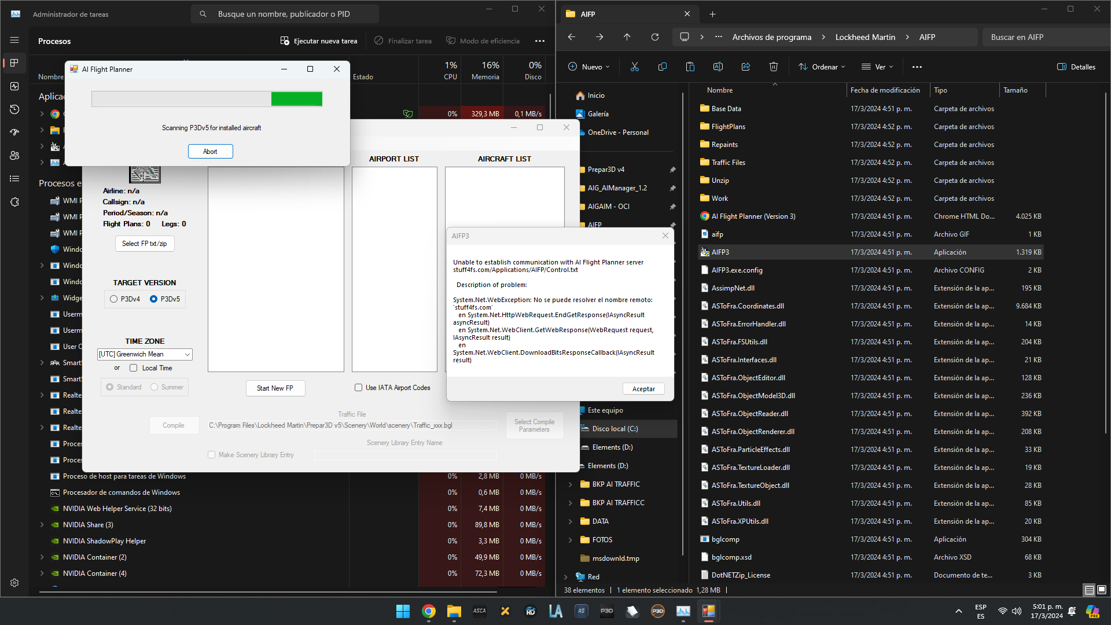The height and width of the screenshot is (625, 1111).
Task: Go back in File Explorer navigation
Action: (572, 37)
